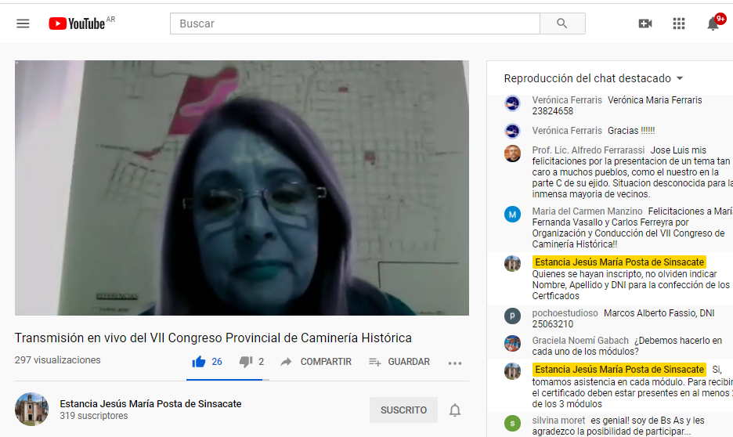Open the three-dot more actions menu
The width and height of the screenshot is (733, 437).
pos(455,363)
